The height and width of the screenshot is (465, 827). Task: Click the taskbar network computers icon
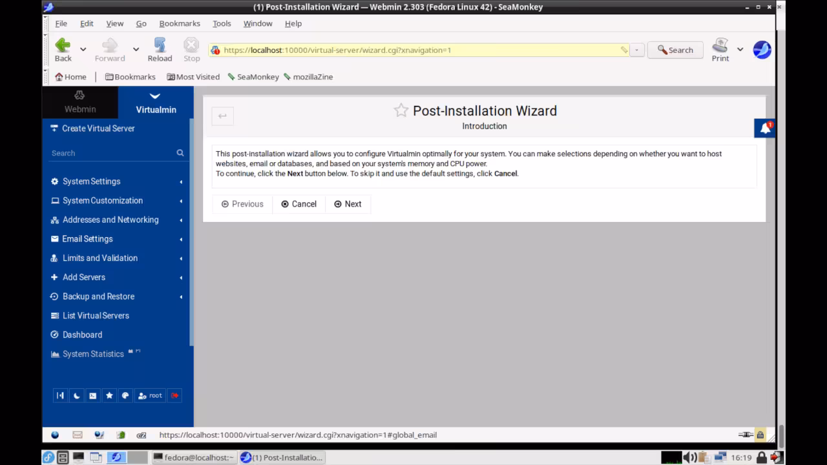pyautogui.click(x=720, y=457)
